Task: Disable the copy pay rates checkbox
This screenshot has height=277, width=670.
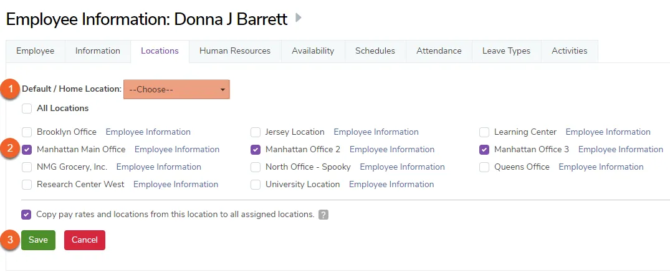Action: 27,215
